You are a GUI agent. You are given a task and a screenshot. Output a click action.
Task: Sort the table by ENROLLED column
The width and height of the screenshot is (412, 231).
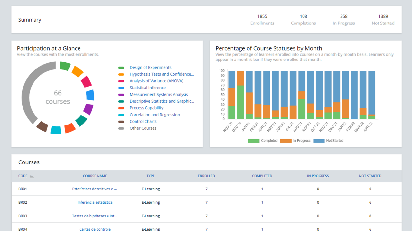[206, 176]
